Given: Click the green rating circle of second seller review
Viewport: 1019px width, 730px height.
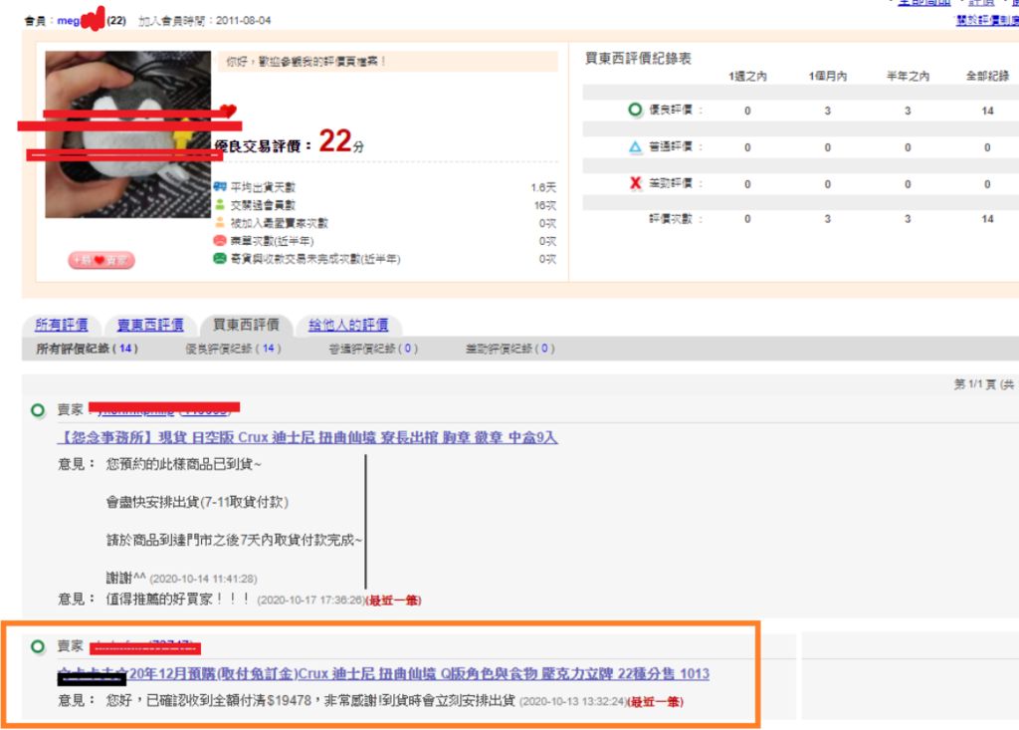Looking at the screenshot, I should tap(38, 646).
